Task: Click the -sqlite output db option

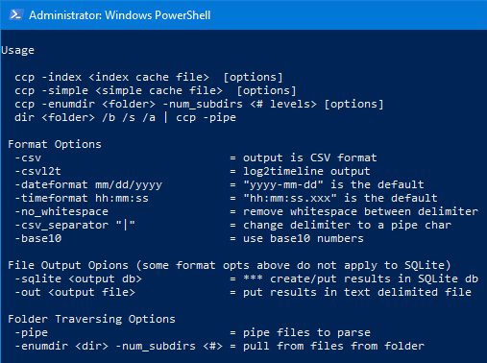Action: tap(78, 279)
